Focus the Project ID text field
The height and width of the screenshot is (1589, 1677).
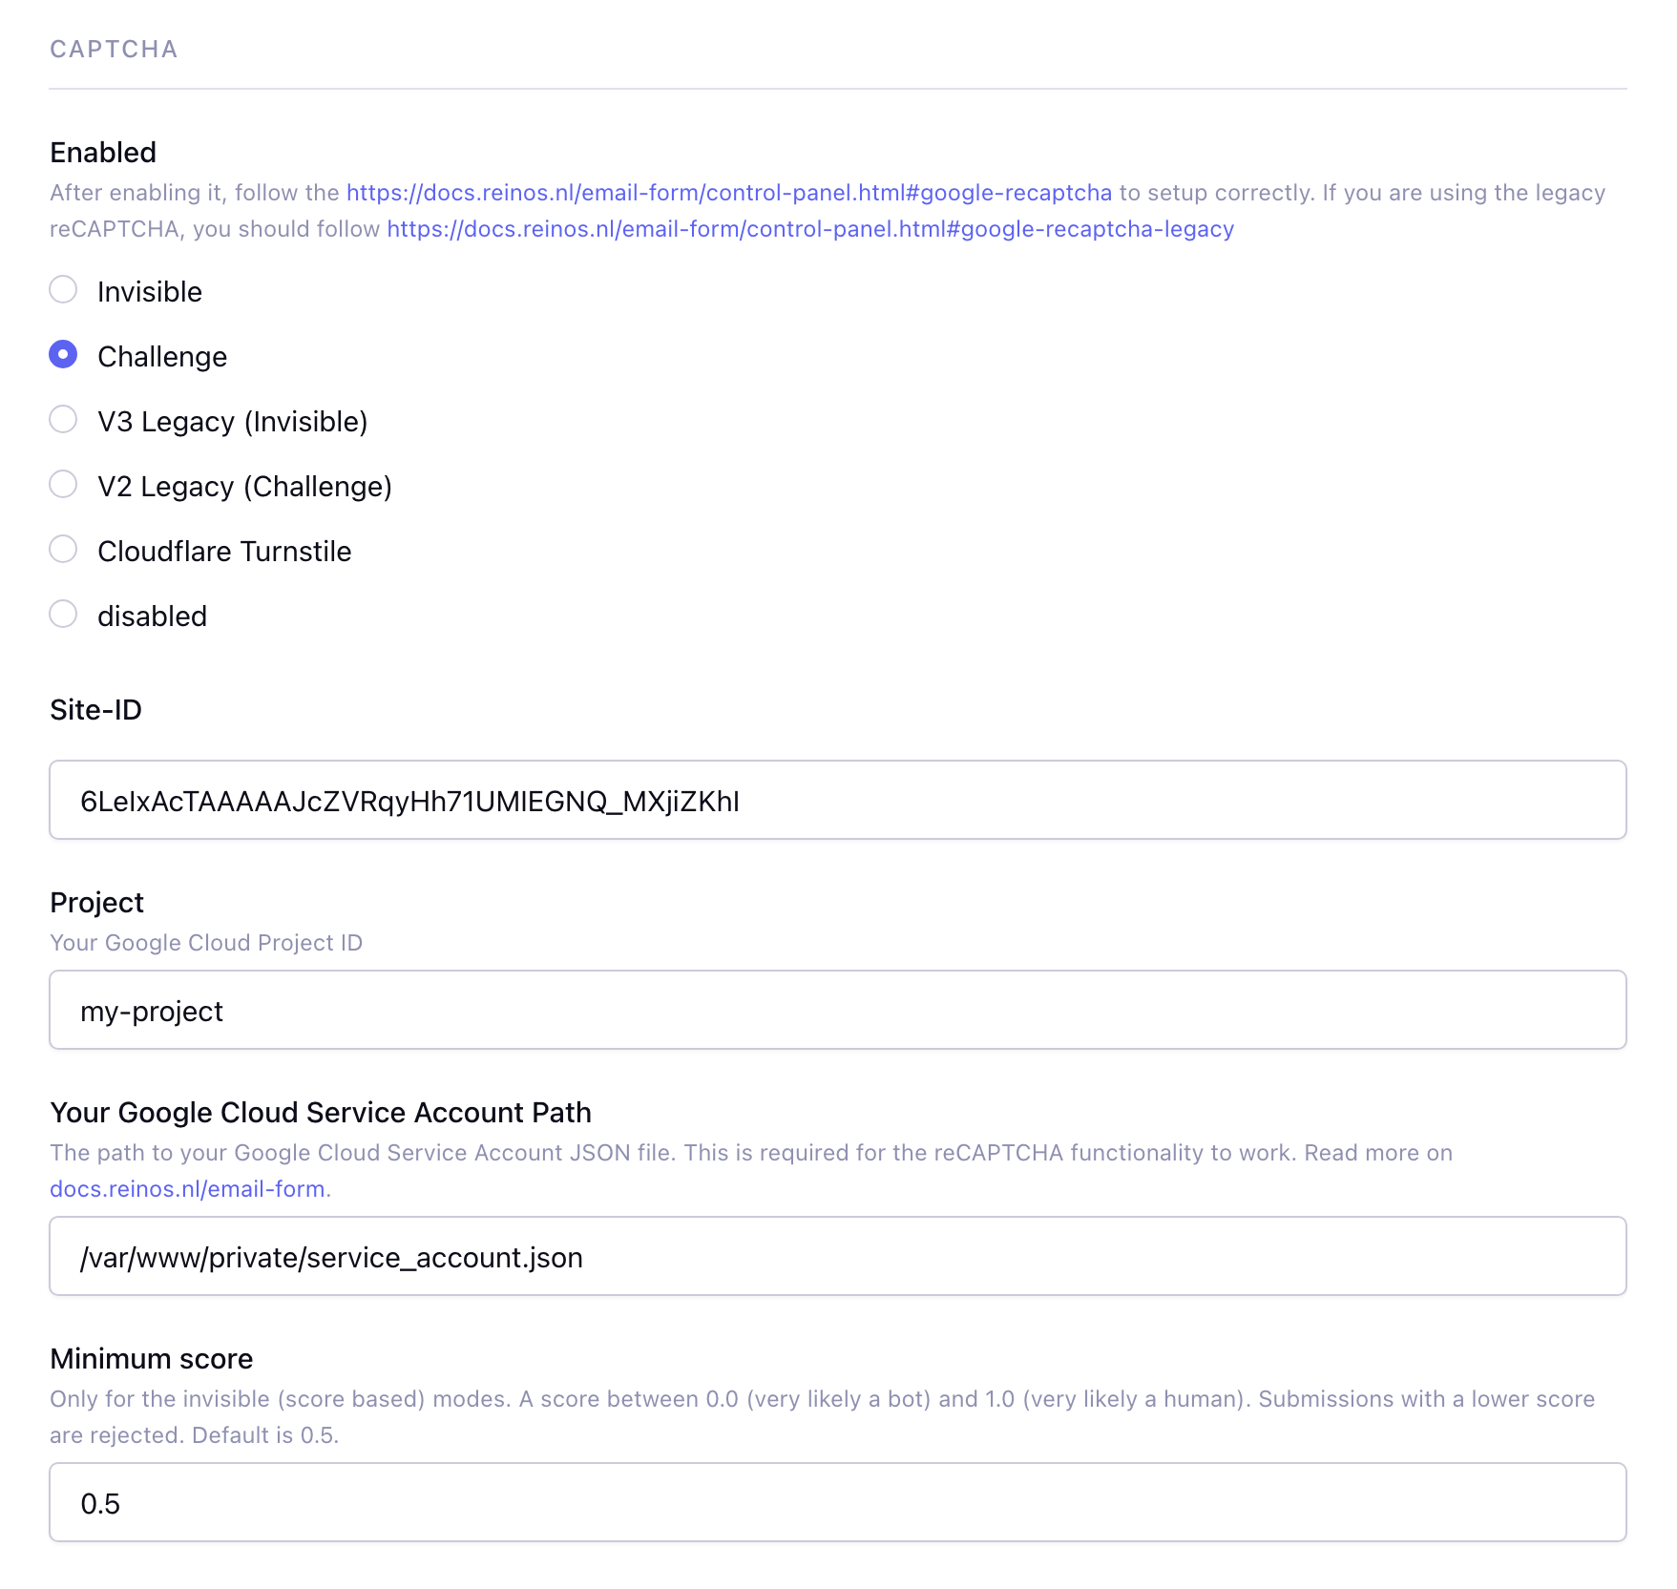point(837,1010)
